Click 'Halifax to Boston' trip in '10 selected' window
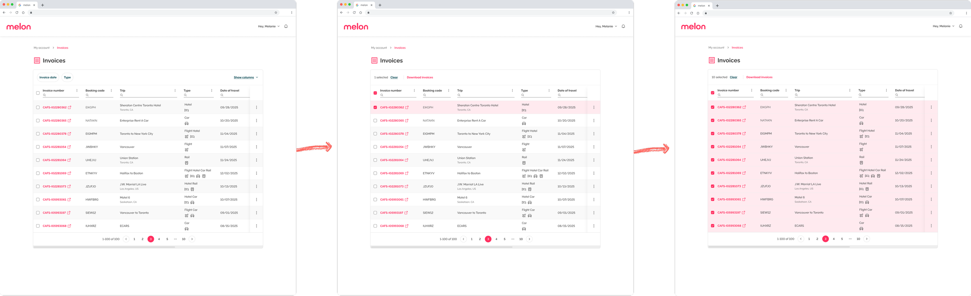The height and width of the screenshot is (296, 971). (806, 173)
